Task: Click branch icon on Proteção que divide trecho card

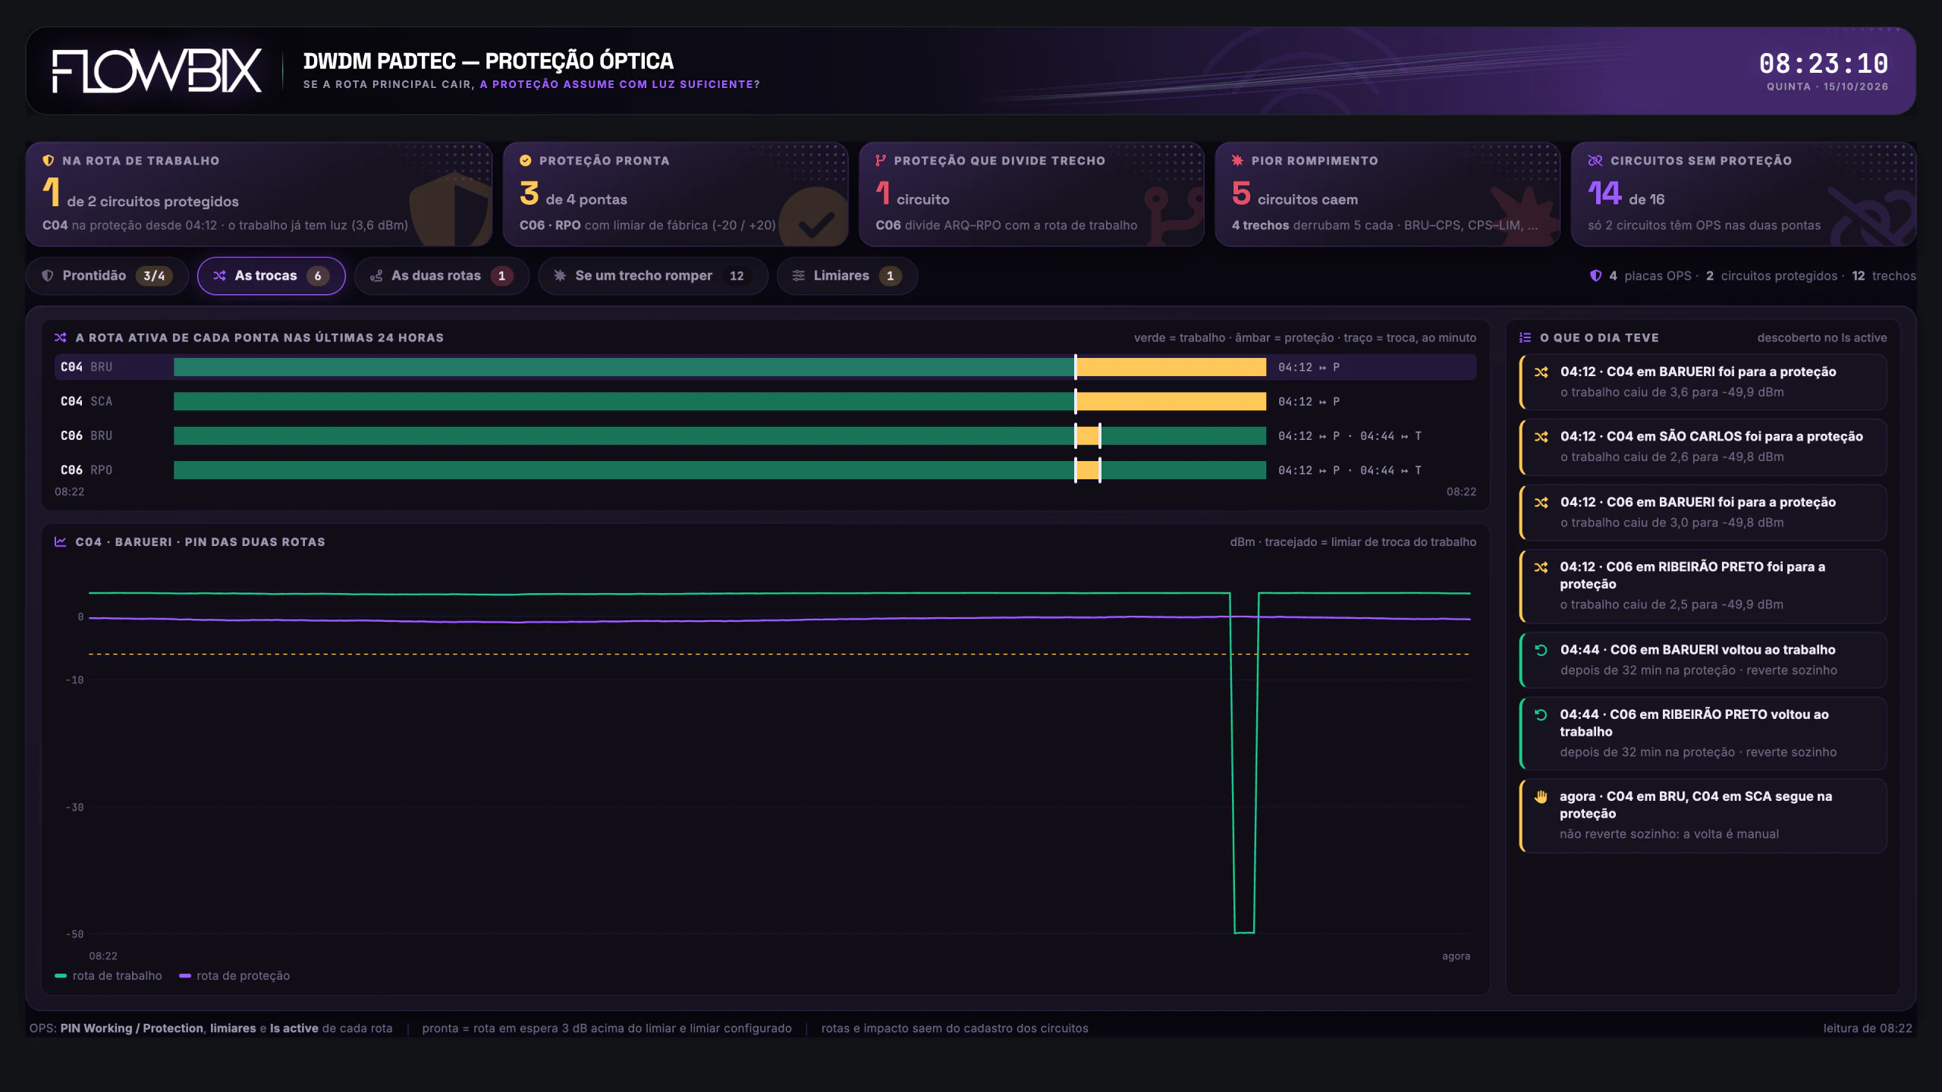Action: point(881,161)
